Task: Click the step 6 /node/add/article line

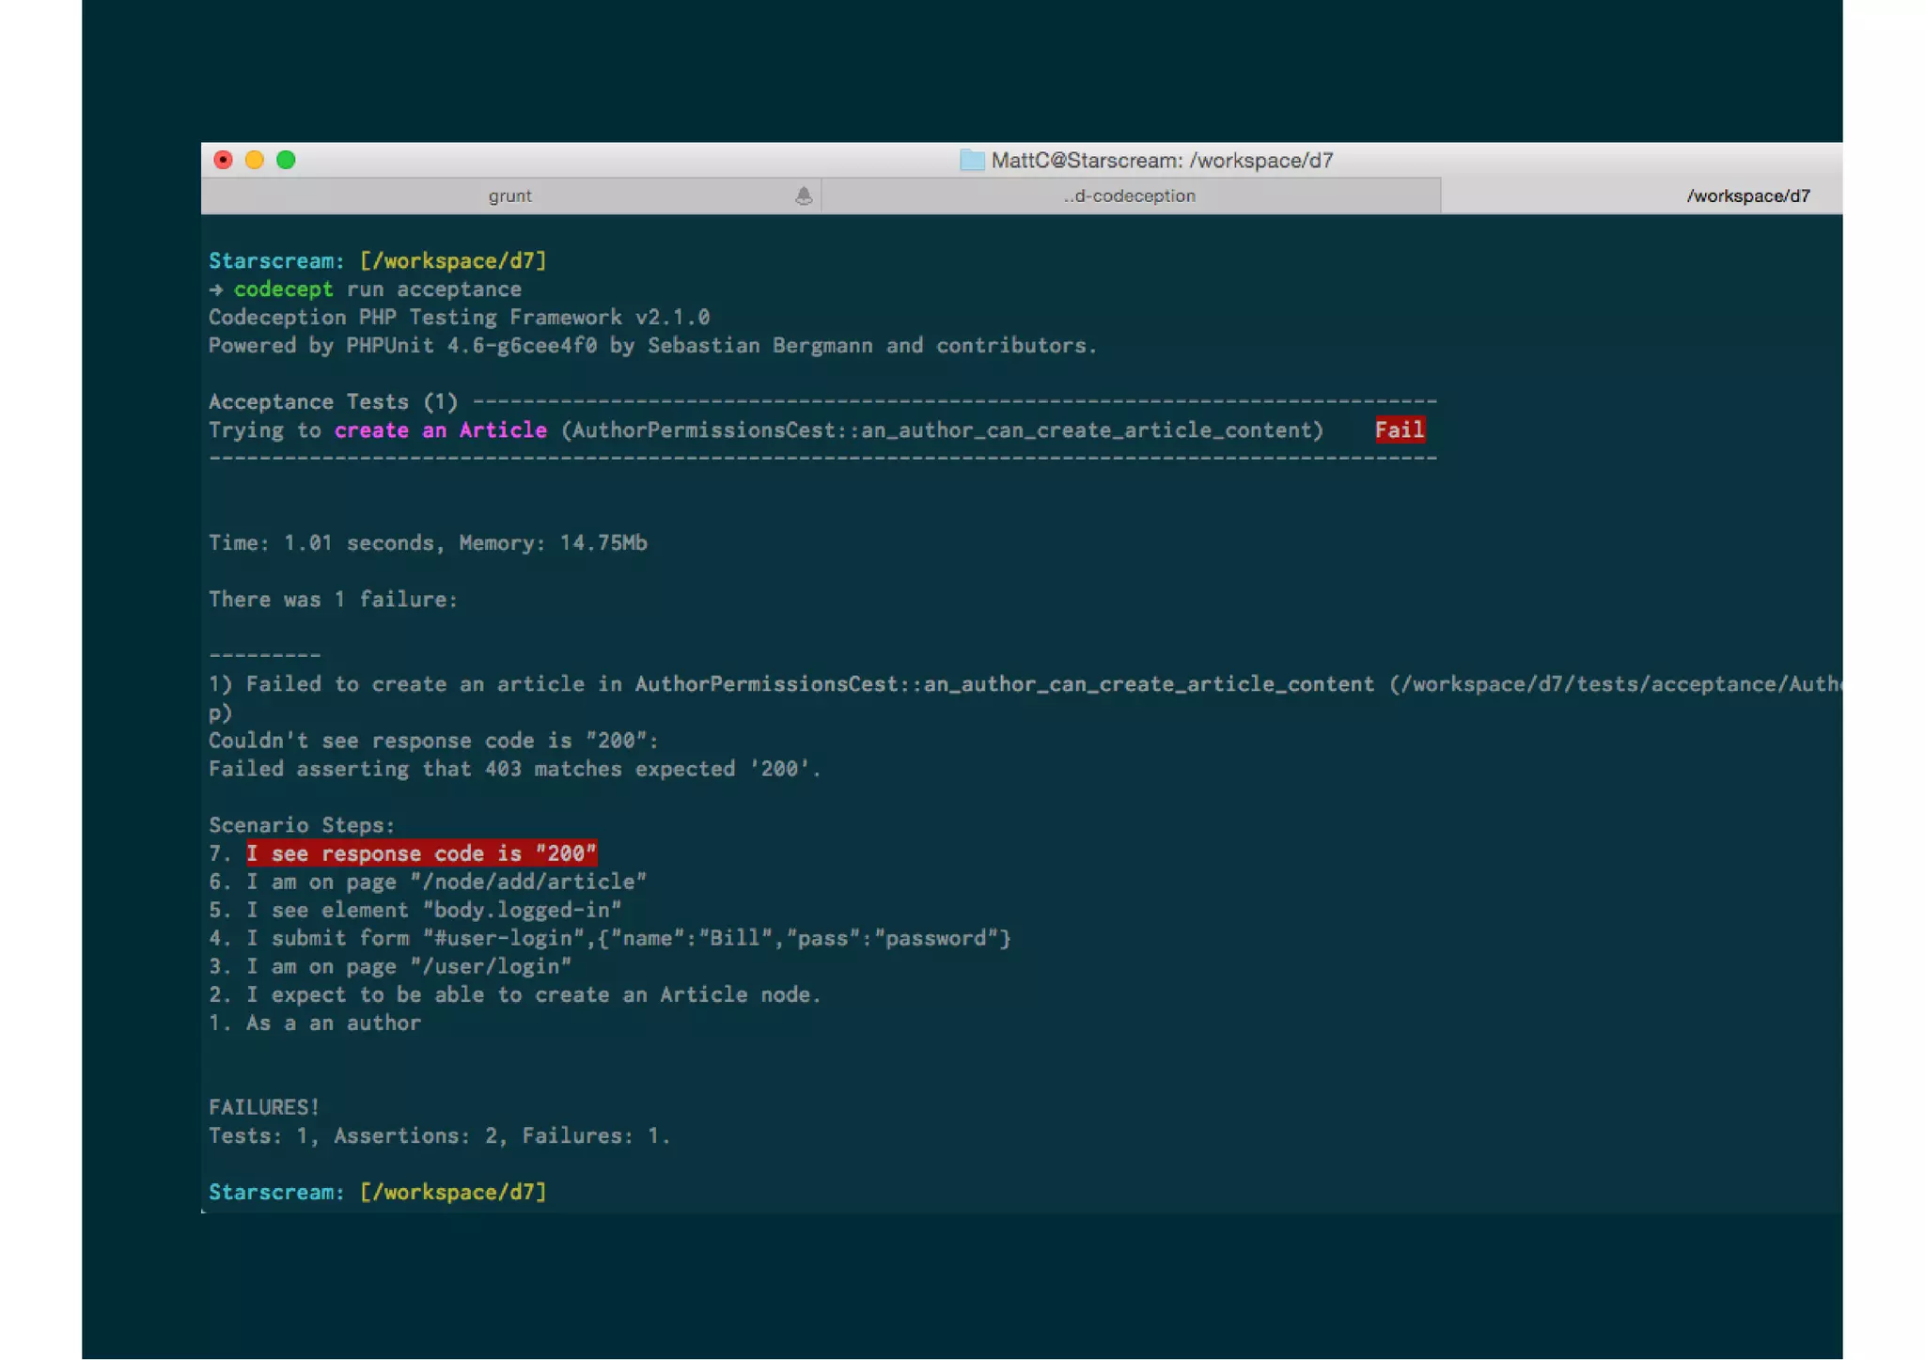Action: (x=428, y=882)
